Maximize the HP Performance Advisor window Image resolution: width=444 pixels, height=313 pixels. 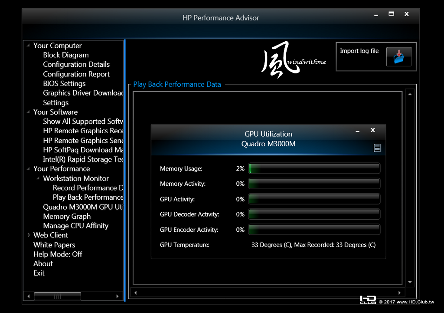392,13
